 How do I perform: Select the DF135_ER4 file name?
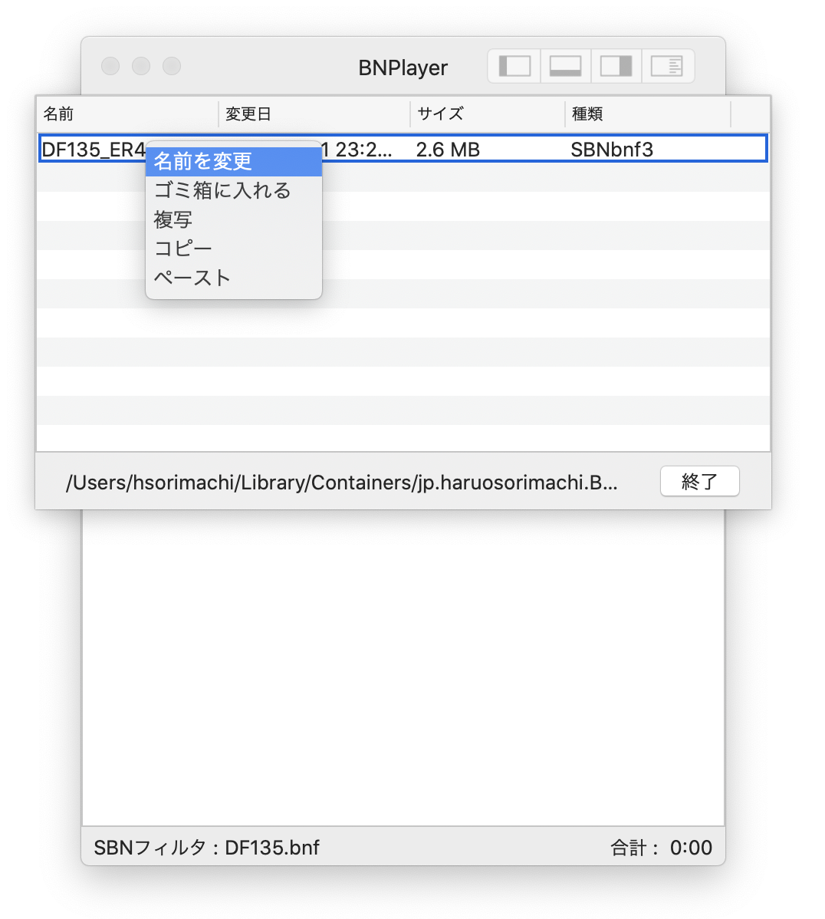(94, 150)
